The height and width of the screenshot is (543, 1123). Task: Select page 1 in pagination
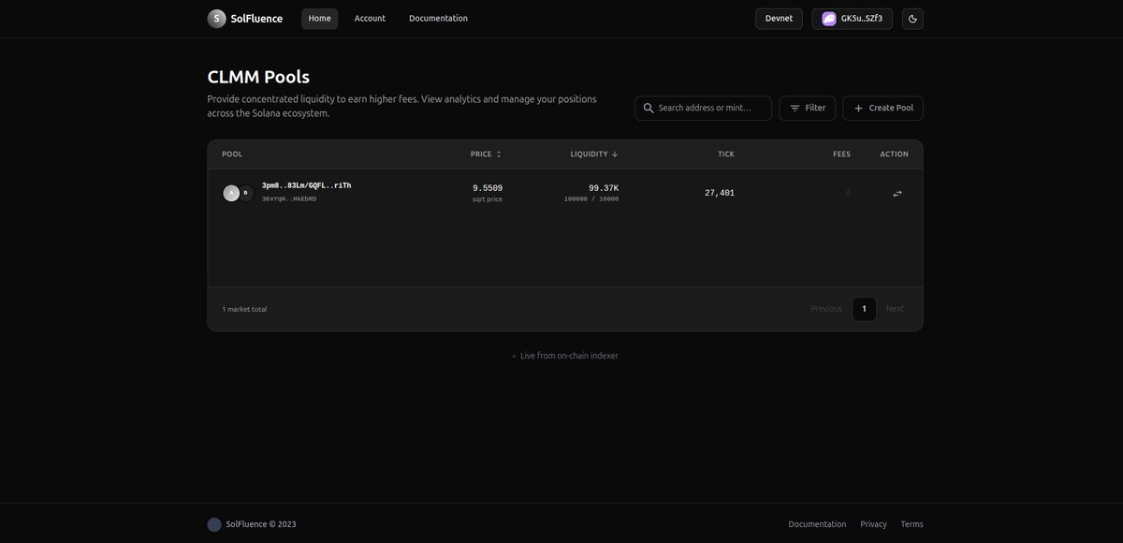point(864,309)
